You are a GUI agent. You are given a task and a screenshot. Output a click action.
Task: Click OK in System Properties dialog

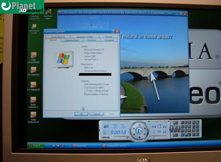(x=81, y=114)
